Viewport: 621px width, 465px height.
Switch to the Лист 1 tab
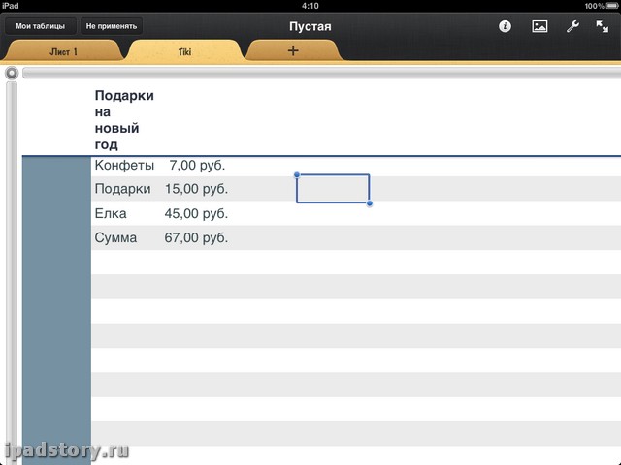tap(63, 51)
